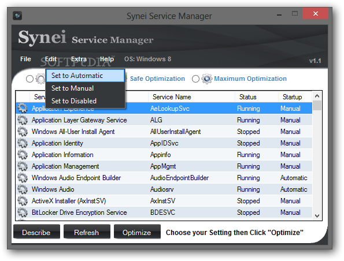Click the Synei app icon in title bar
Image resolution: width=344 pixels, height=261 pixels.
17,16
